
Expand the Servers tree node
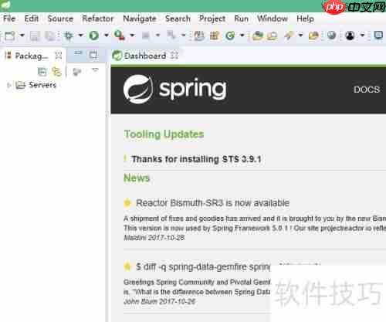click(9, 85)
